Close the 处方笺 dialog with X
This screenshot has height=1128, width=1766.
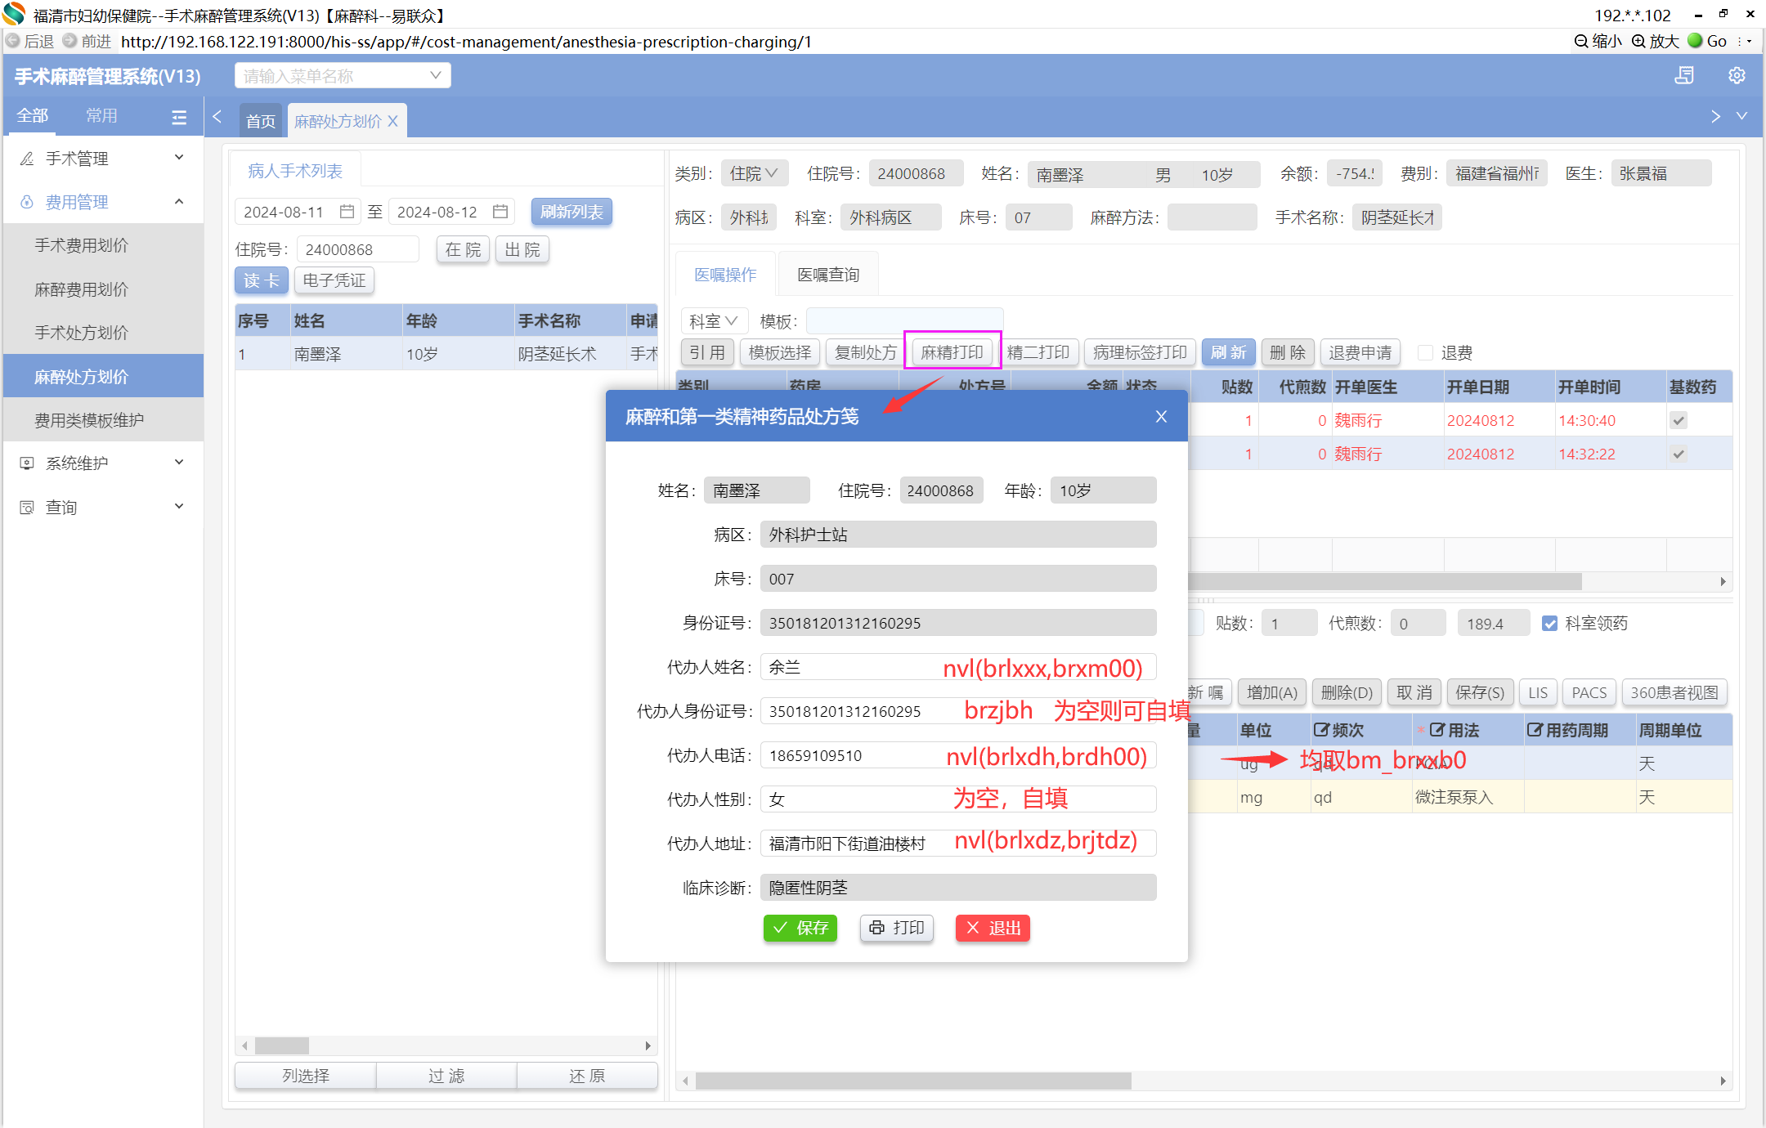(x=1161, y=417)
